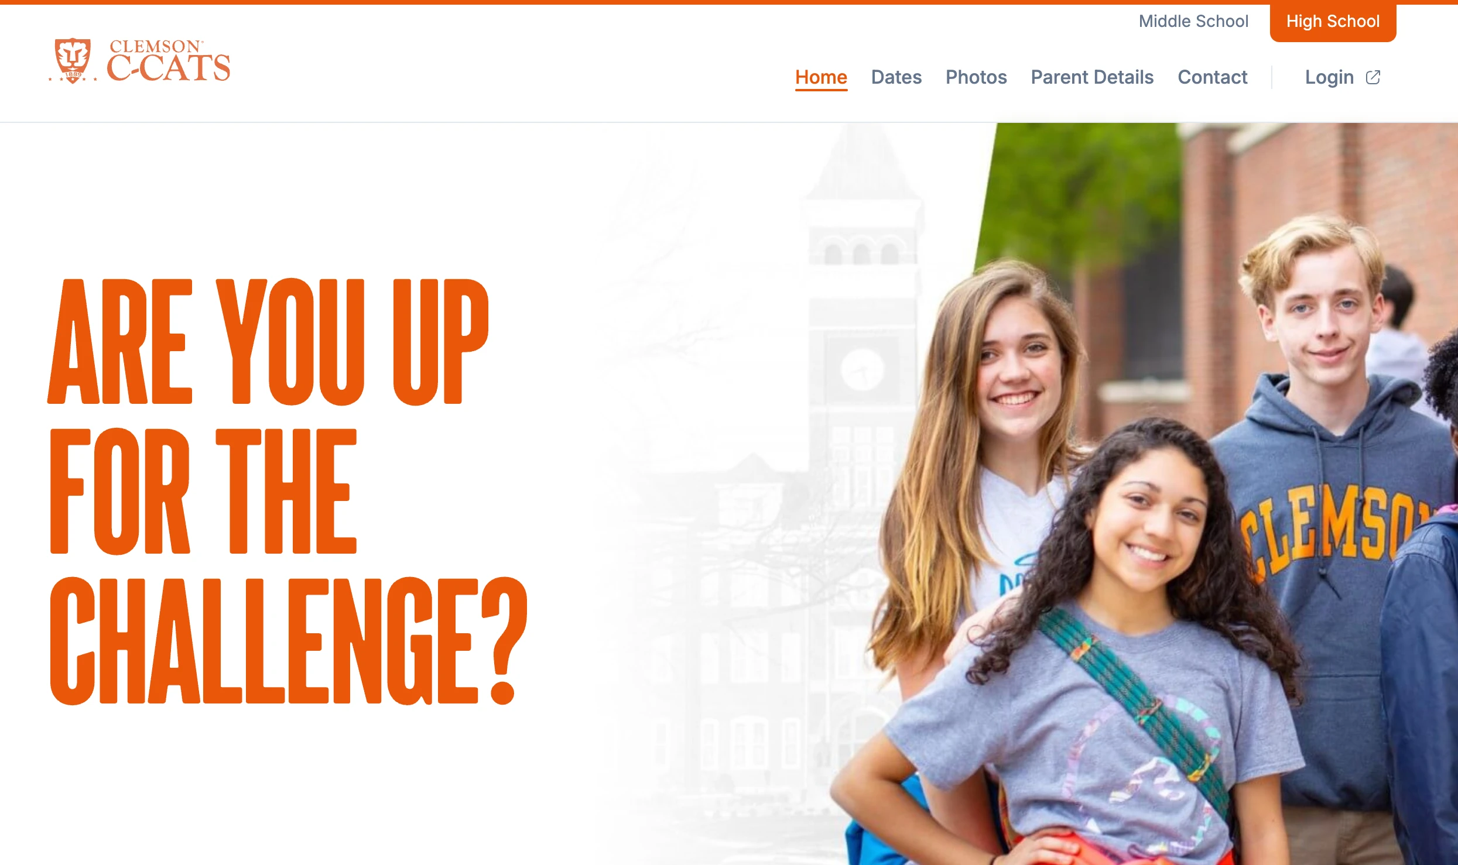
Task: Select the High School toggle button
Action: point(1333,22)
